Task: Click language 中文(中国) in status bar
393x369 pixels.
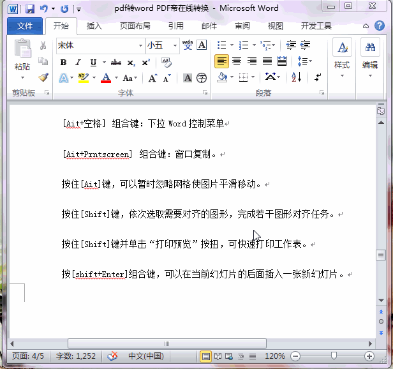Action: point(146,356)
